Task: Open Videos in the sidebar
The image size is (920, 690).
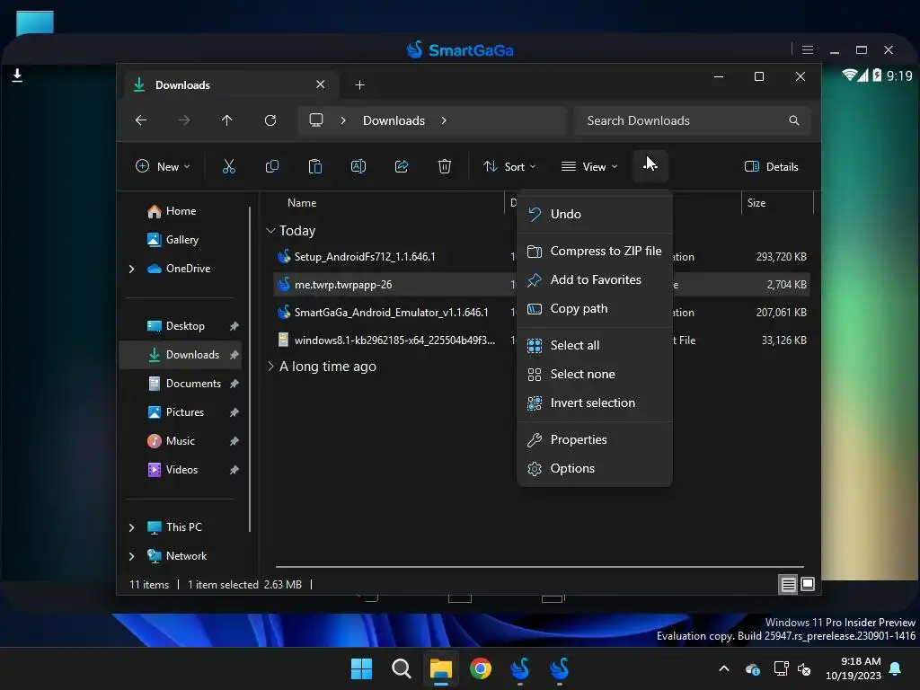Action: click(x=181, y=470)
